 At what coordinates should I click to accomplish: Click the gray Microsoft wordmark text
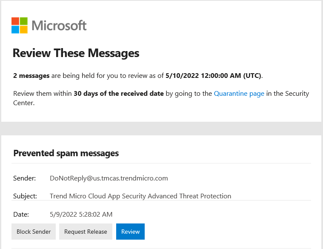point(59,26)
